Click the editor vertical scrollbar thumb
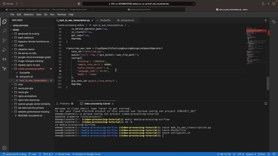Image resolution: width=278 pixels, height=156 pixels. tap(268, 83)
